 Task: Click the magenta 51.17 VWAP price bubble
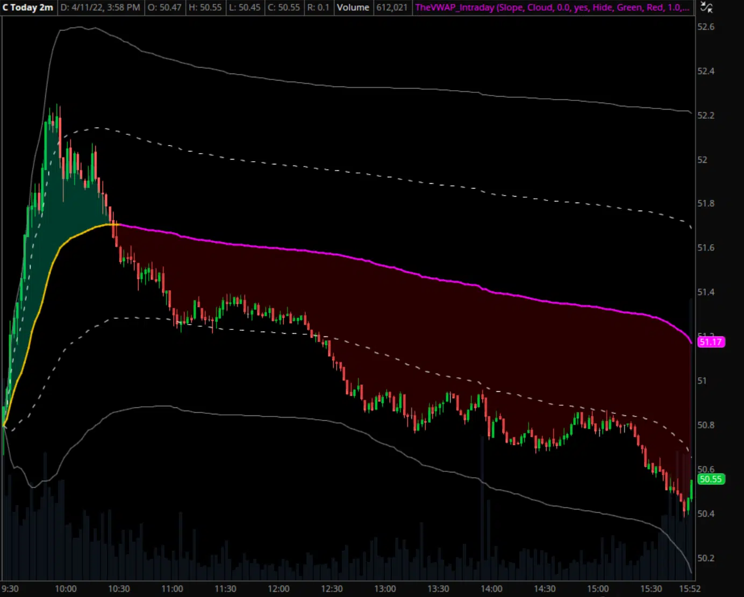[x=711, y=342]
